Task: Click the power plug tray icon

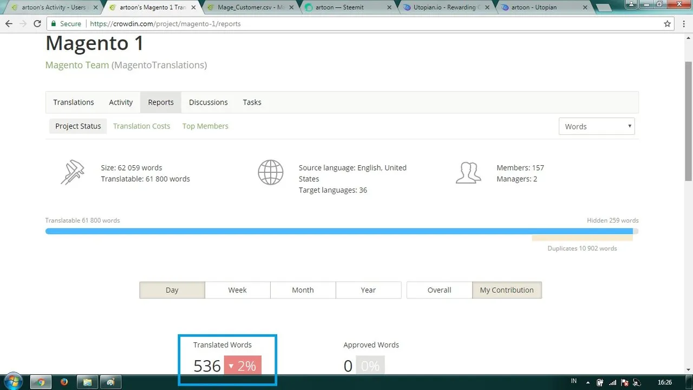Action: [x=600, y=382]
